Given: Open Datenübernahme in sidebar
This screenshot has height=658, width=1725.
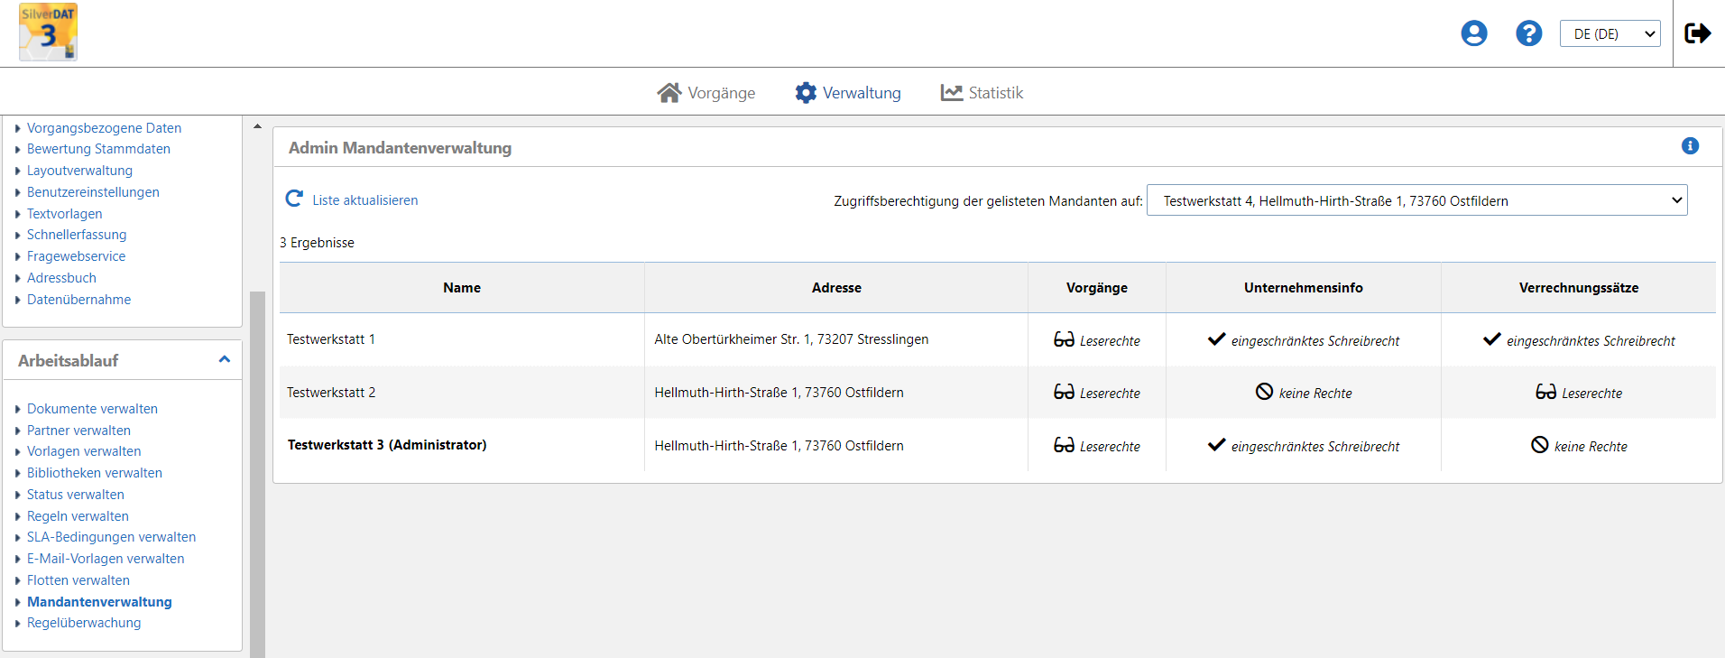Looking at the screenshot, I should (78, 300).
